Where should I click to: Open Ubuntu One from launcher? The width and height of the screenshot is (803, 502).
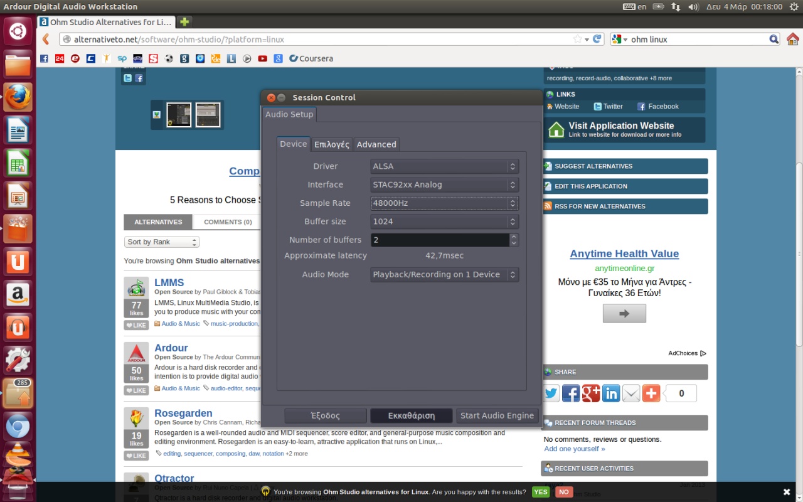coord(18,262)
